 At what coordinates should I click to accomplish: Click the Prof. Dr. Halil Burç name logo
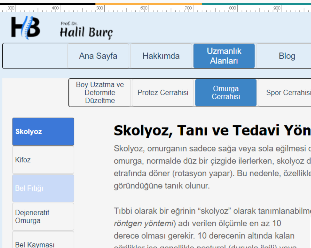[x=86, y=30]
